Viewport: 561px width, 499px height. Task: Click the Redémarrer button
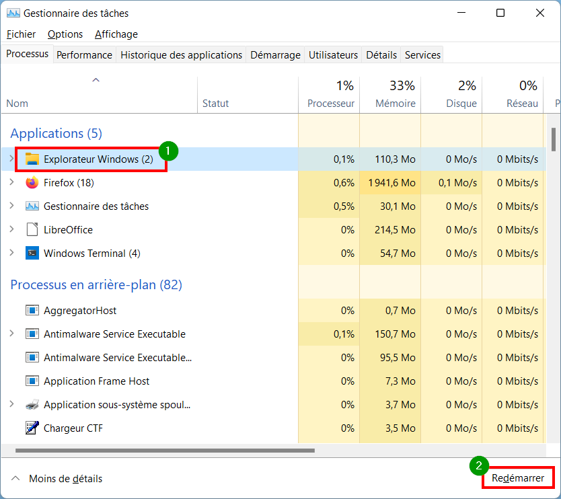(x=518, y=478)
